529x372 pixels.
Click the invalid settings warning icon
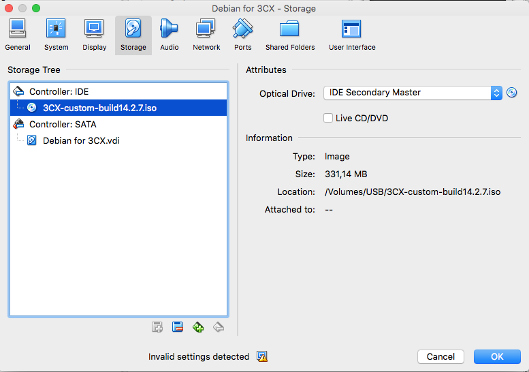(262, 356)
